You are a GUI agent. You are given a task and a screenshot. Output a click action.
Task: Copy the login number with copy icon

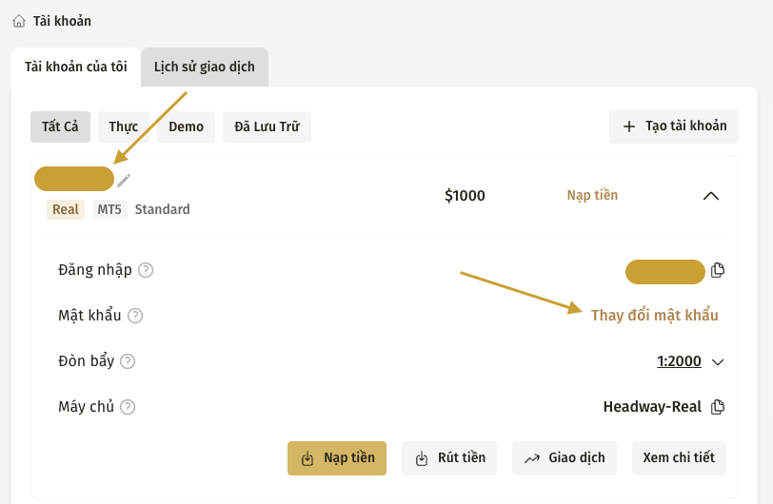point(718,270)
